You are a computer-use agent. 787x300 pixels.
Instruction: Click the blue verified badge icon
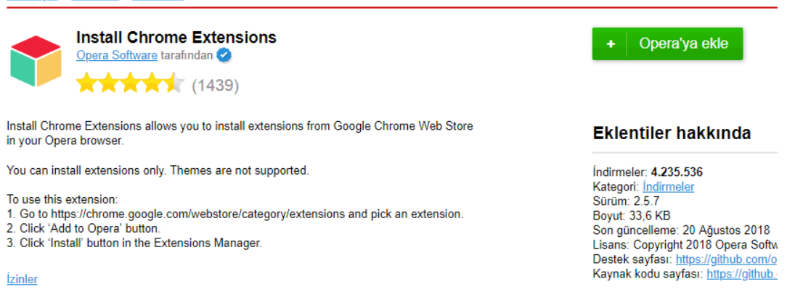(224, 55)
